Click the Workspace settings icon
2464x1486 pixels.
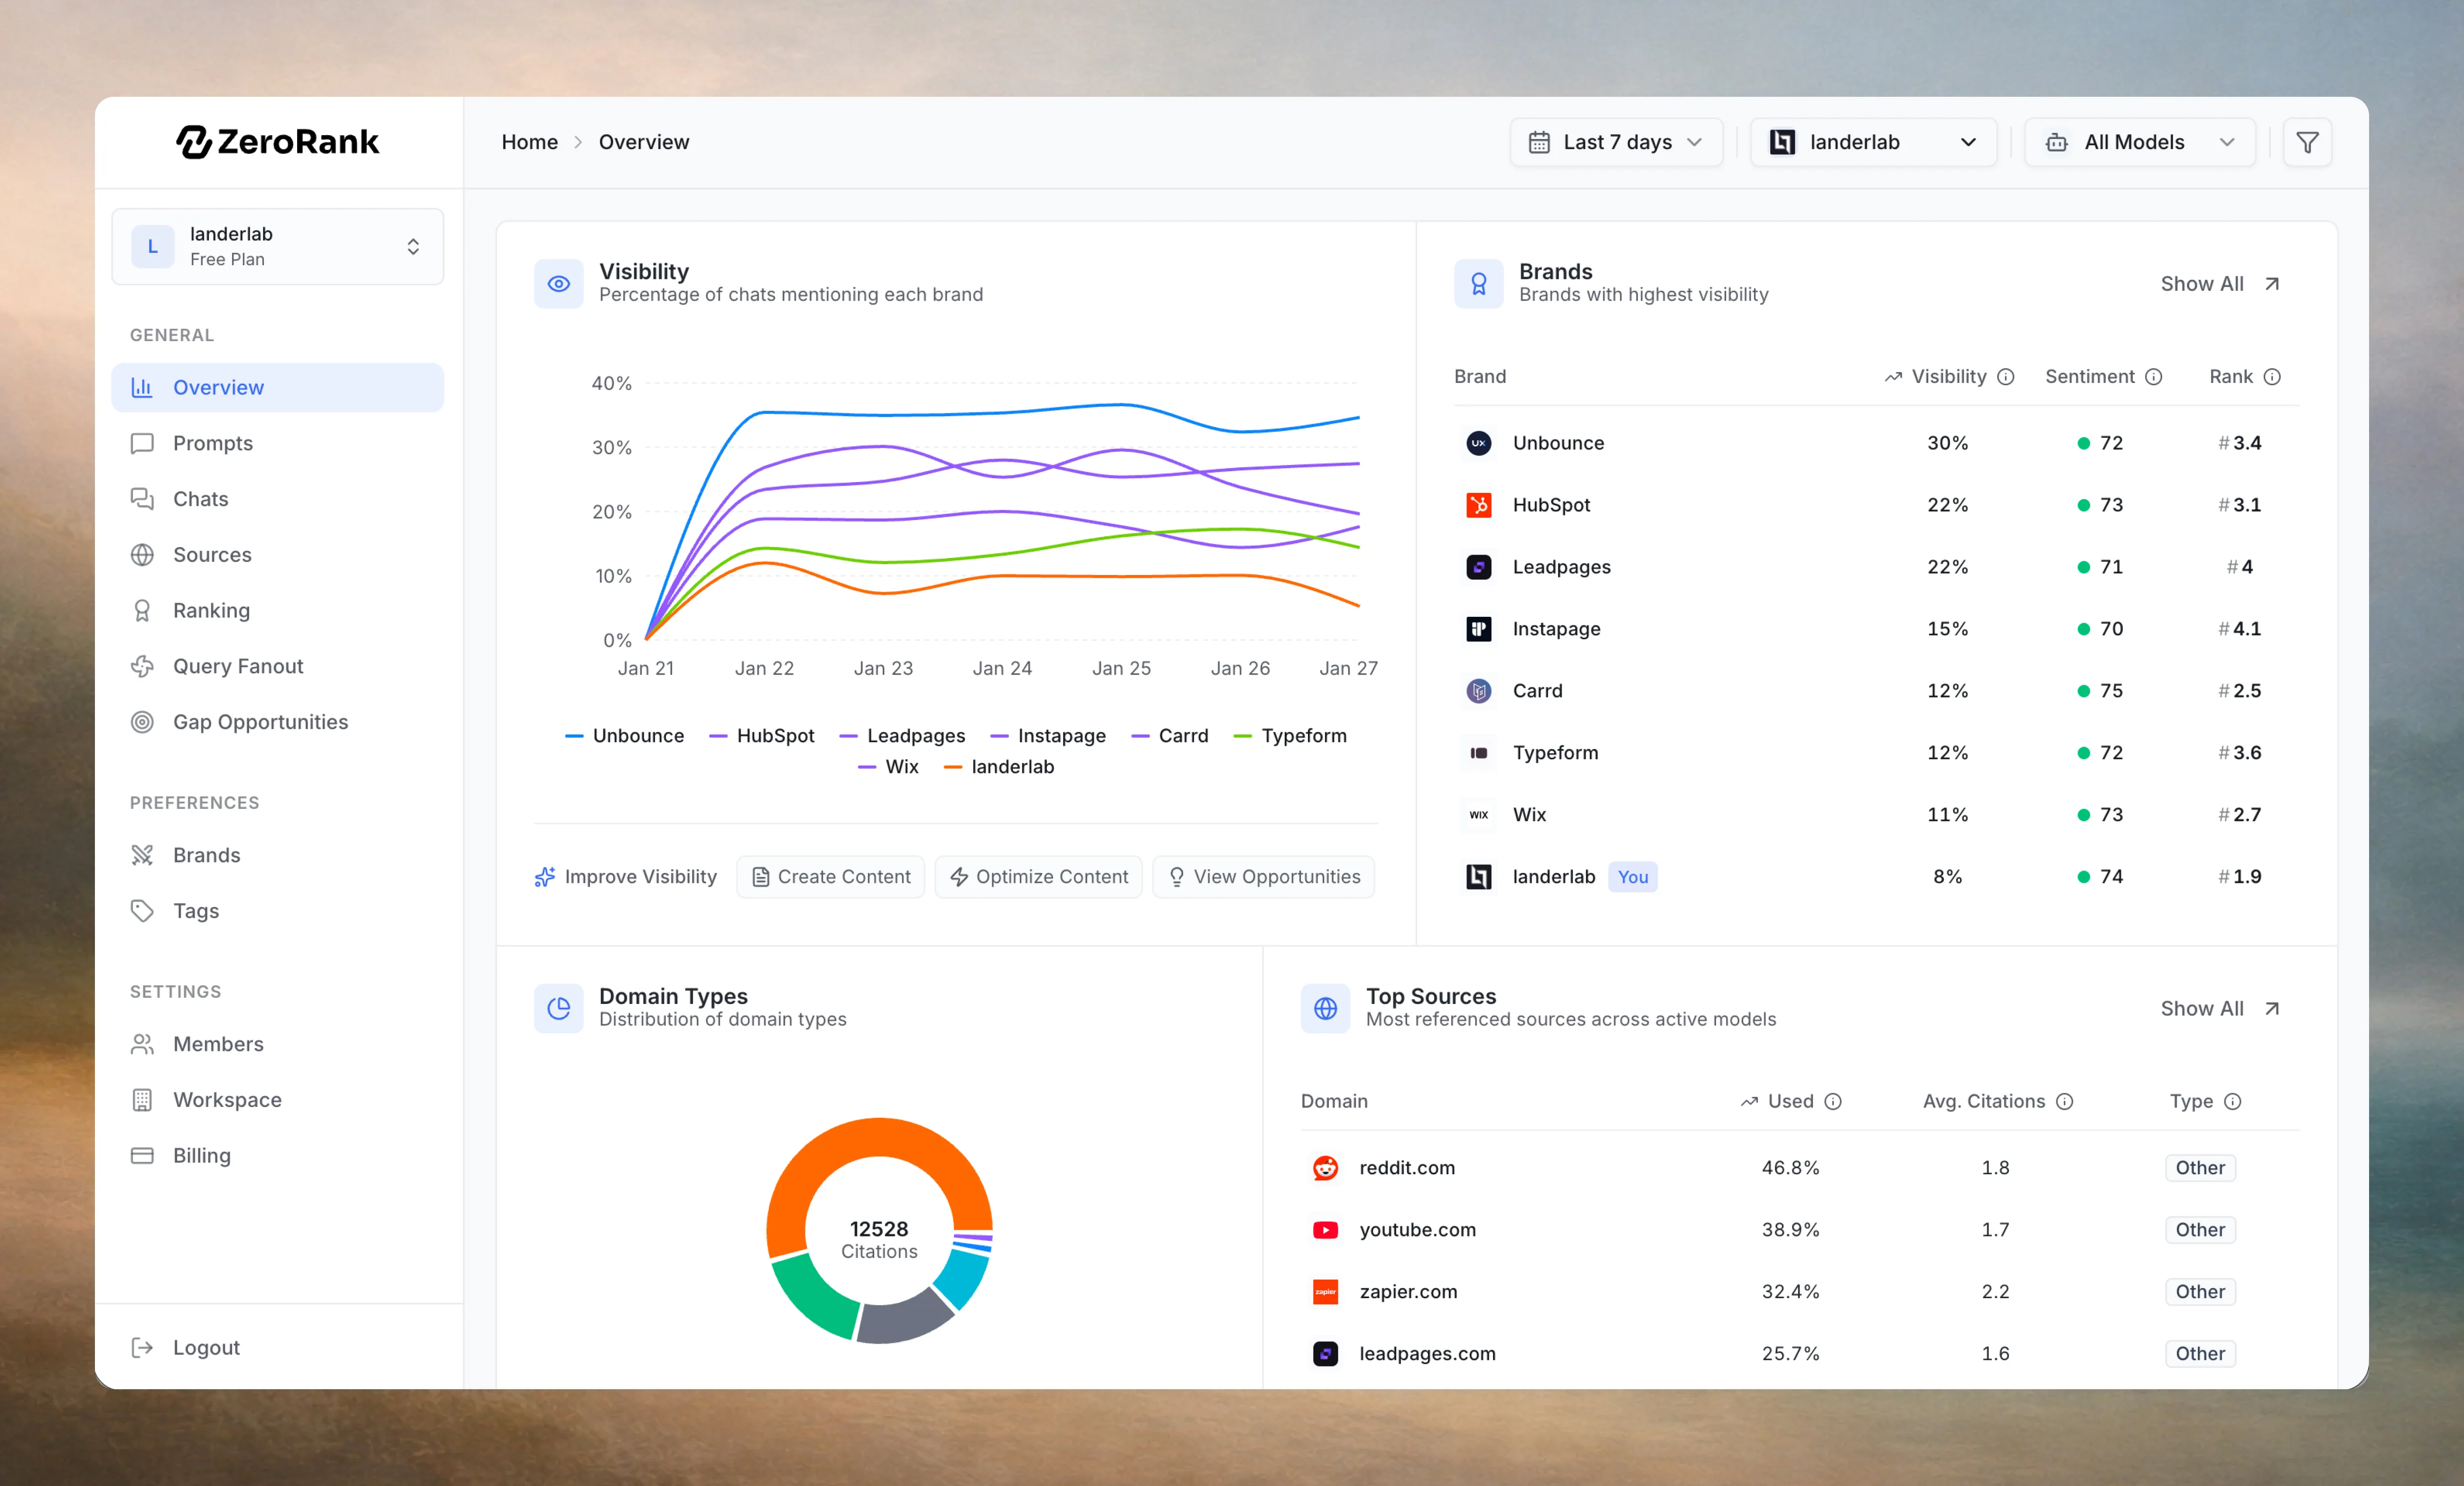coord(143,1099)
